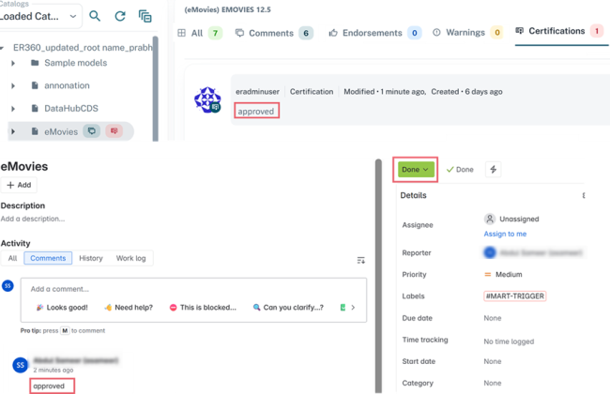610x394 pixels.
Task: Click the No time logged value
Action: pyautogui.click(x=509, y=341)
